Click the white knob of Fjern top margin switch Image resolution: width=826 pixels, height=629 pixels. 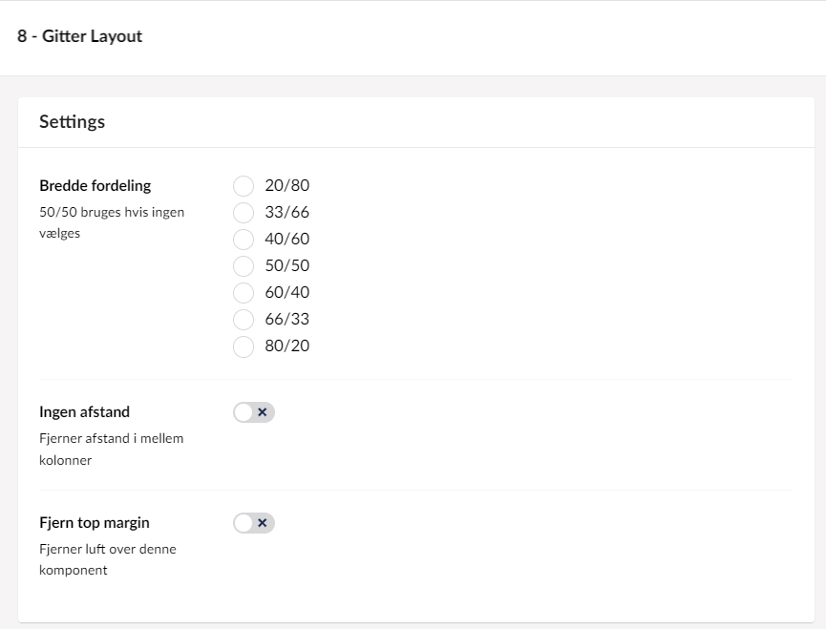point(244,523)
